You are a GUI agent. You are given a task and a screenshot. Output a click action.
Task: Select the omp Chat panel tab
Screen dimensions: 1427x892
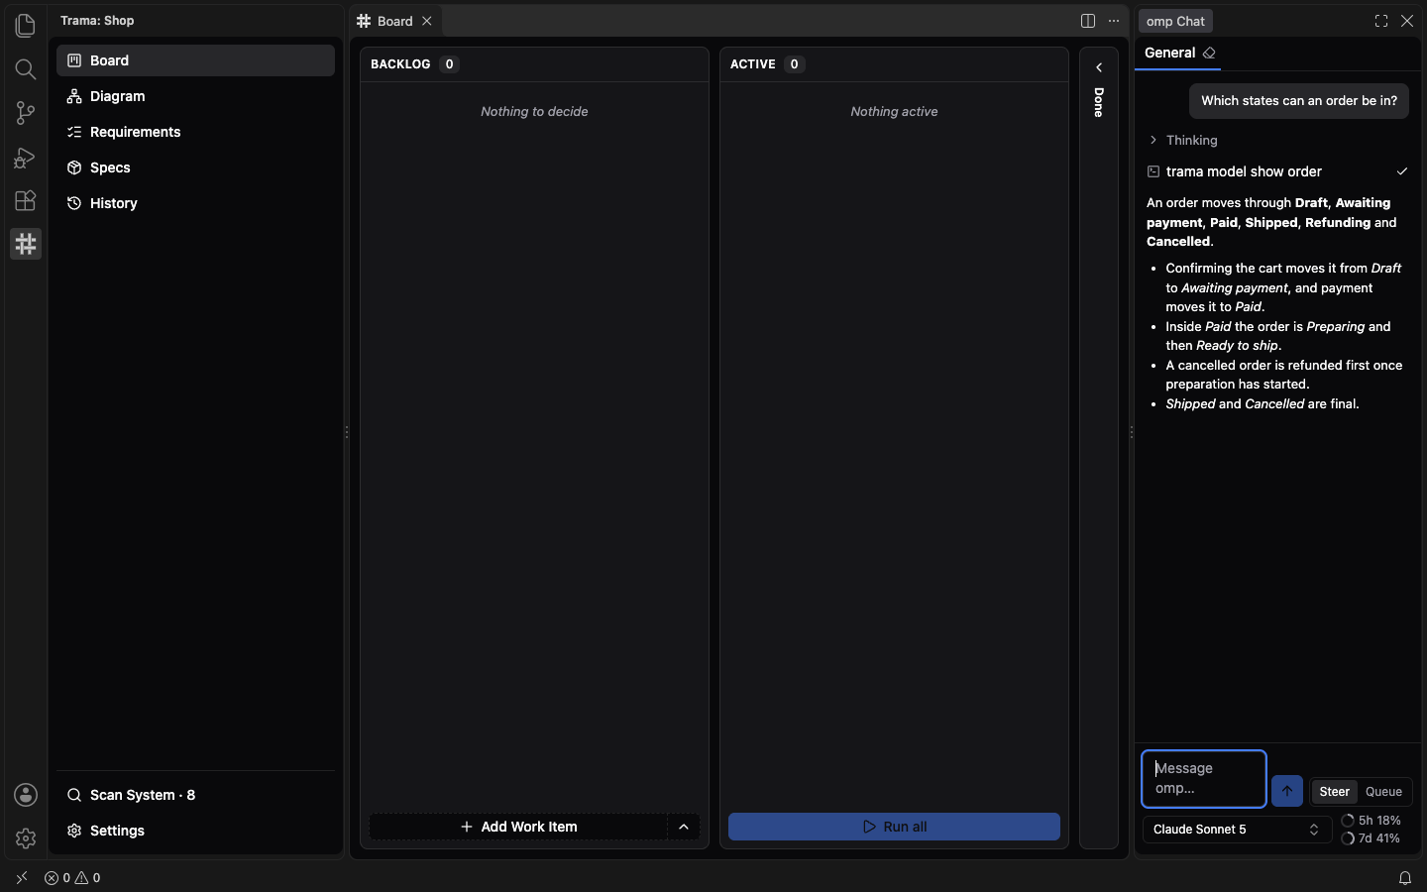1175,21
